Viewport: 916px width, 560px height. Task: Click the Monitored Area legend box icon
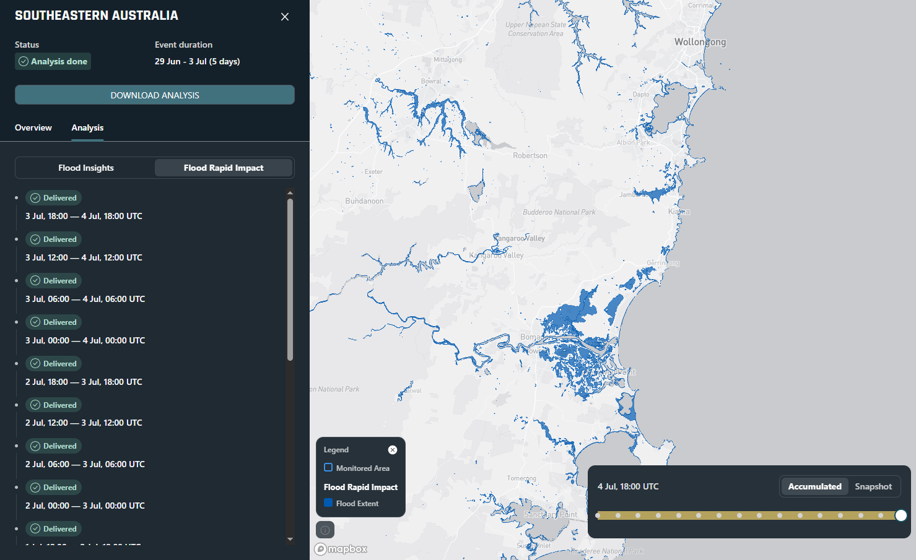coord(328,468)
